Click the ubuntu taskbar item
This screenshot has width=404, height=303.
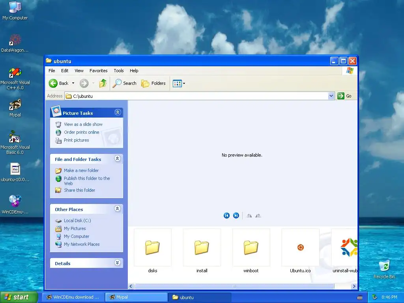[x=200, y=297]
